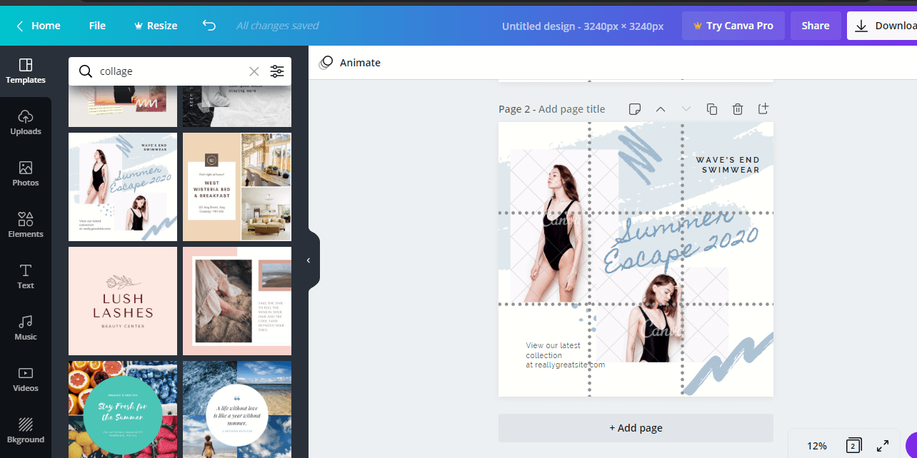Open the Templates panel

click(x=25, y=69)
